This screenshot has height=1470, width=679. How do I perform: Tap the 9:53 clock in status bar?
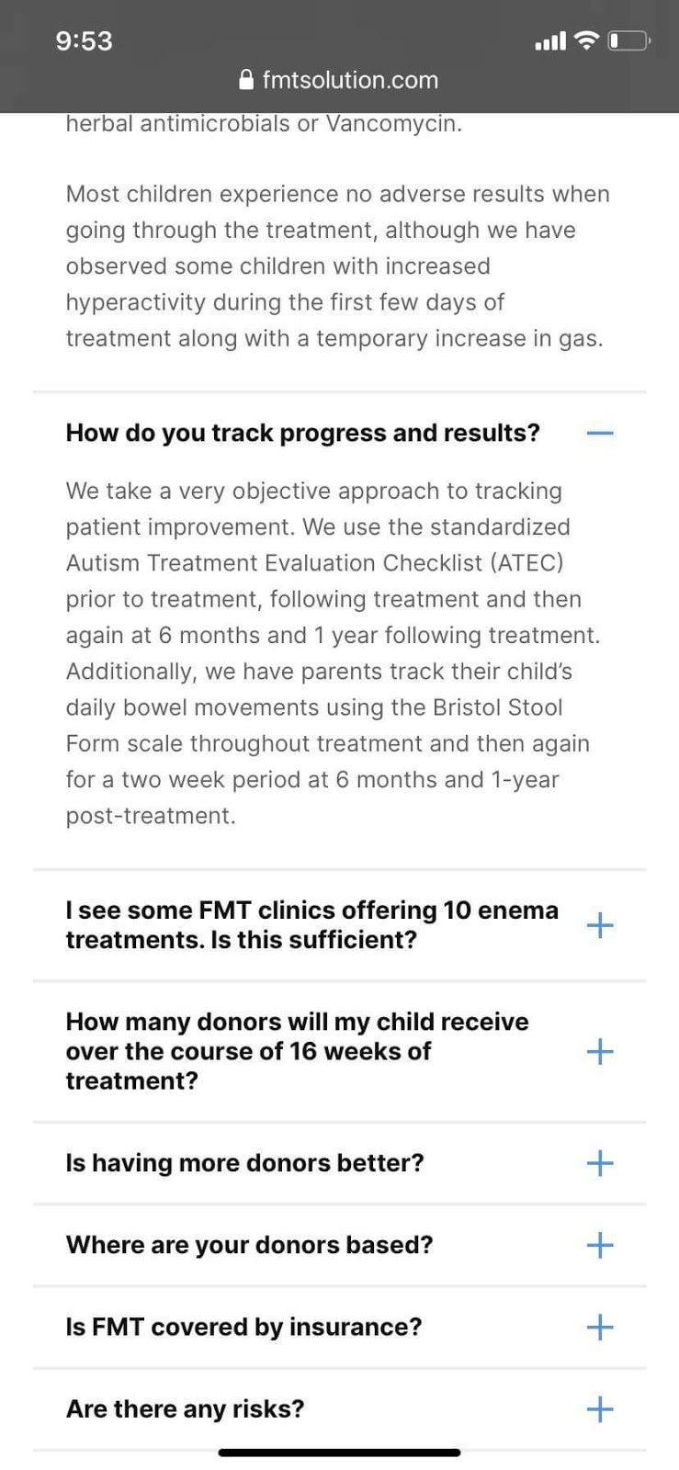coord(84,40)
